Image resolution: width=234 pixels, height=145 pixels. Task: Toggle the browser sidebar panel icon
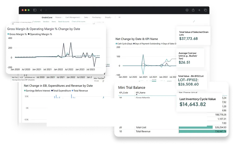(x=35, y=10)
